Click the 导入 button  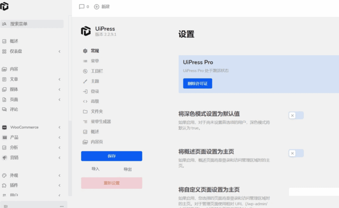click(x=95, y=169)
